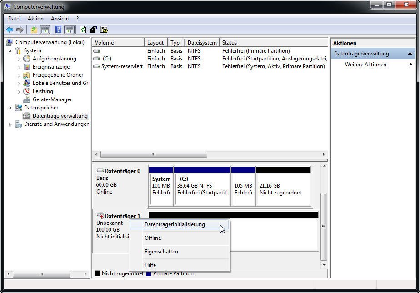Expand the Ereignisanzeige tree node

[x=19, y=67]
